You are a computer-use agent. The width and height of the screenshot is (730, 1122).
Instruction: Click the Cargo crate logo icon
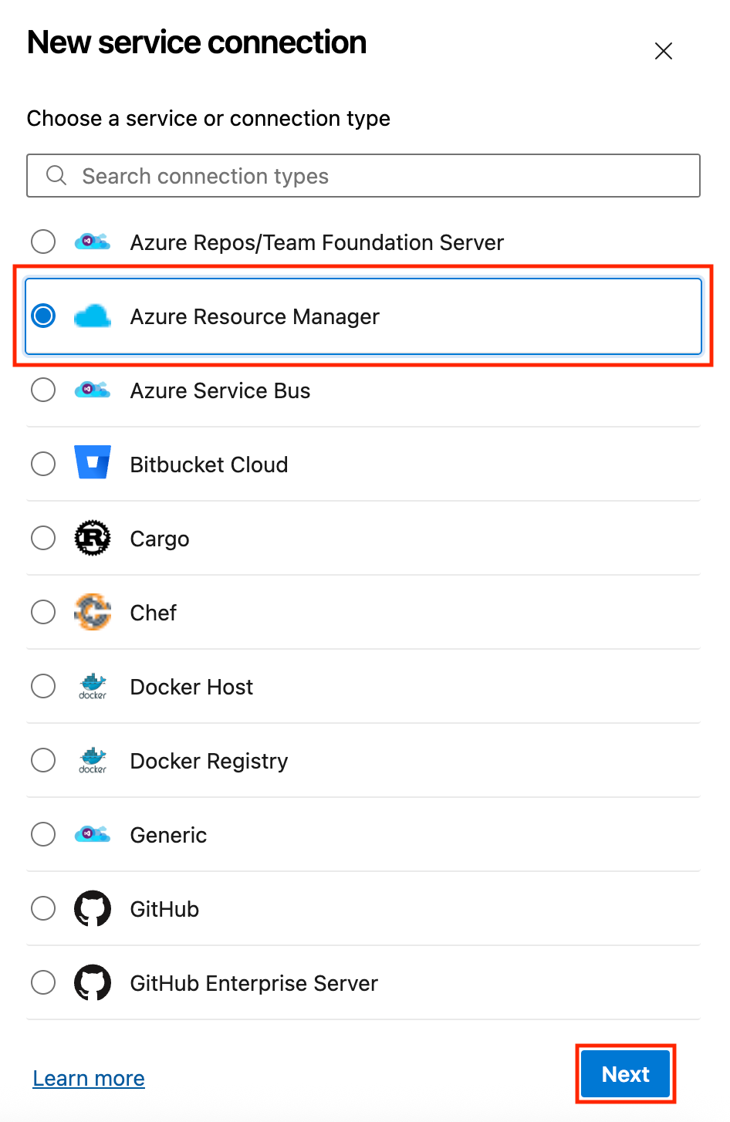click(x=92, y=538)
